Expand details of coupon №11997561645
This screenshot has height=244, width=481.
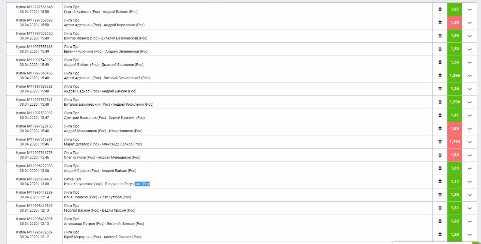click(x=470, y=10)
